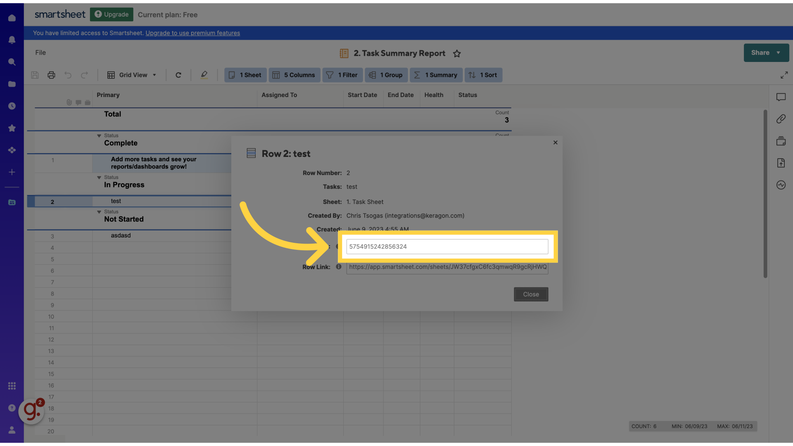This screenshot has height=446, width=793.
Task: Click the Refresh icon in toolbar
Action: (178, 75)
